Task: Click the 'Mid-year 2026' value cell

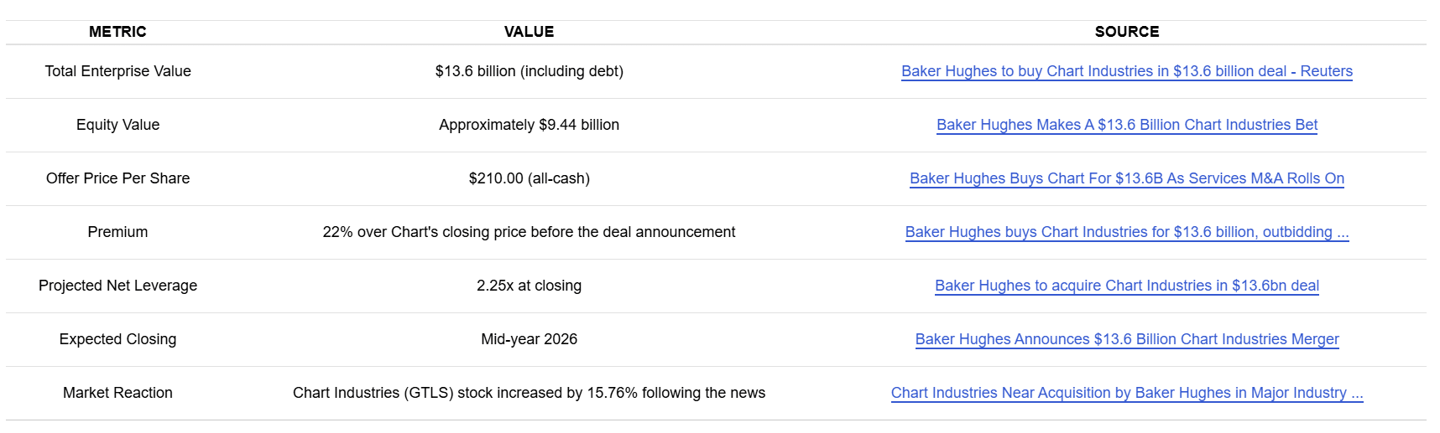Action: click(x=529, y=339)
